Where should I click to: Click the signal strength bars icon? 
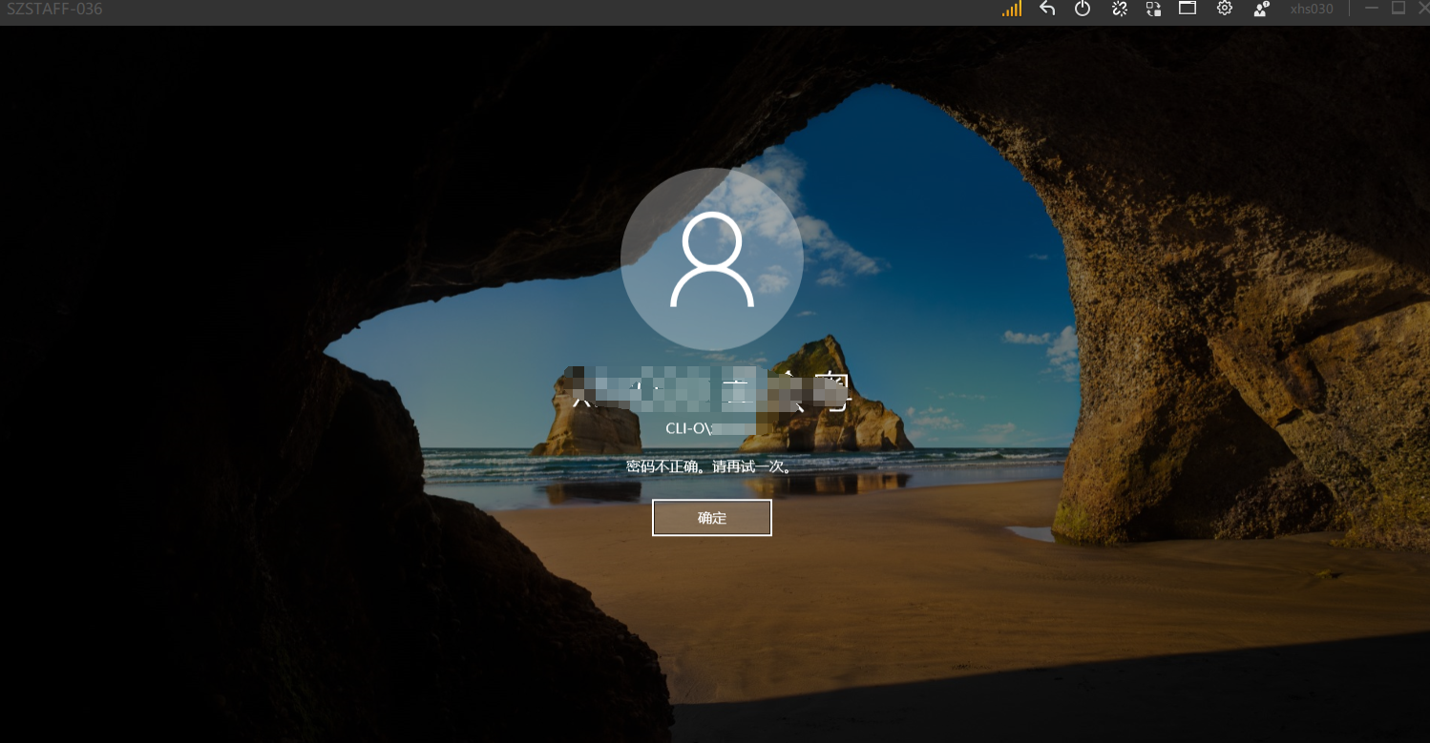pyautogui.click(x=1011, y=9)
